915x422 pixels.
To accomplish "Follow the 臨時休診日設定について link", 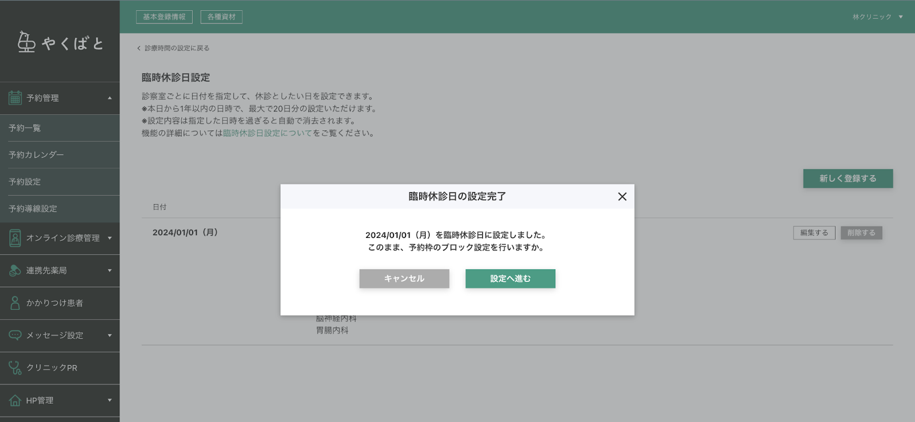I will click(x=268, y=133).
